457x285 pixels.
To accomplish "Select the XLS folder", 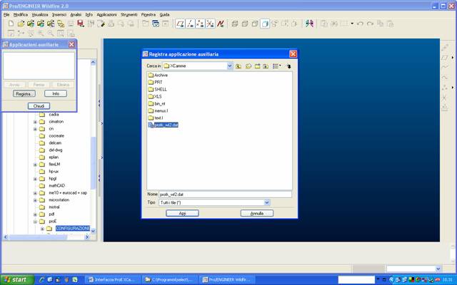I will (155, 97).
